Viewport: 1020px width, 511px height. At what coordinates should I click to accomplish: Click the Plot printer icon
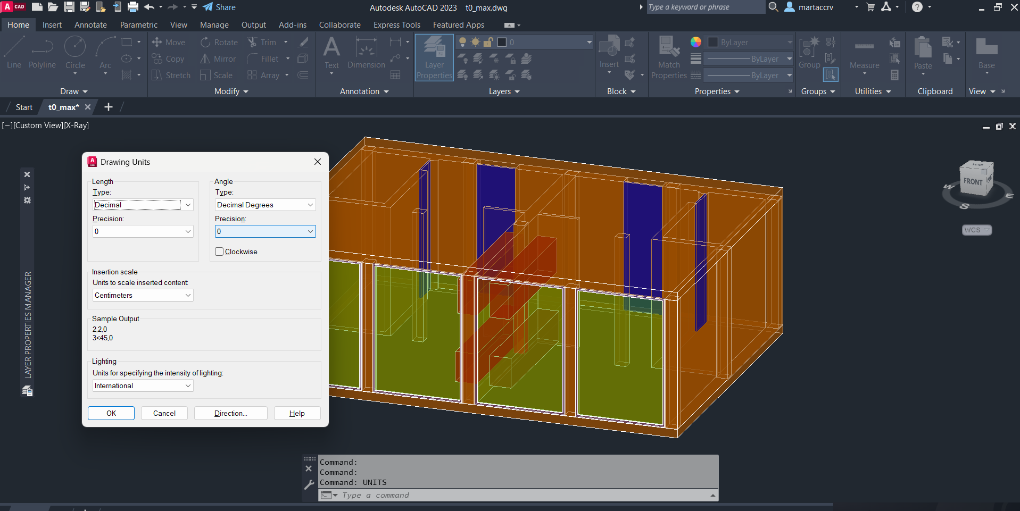133,7
